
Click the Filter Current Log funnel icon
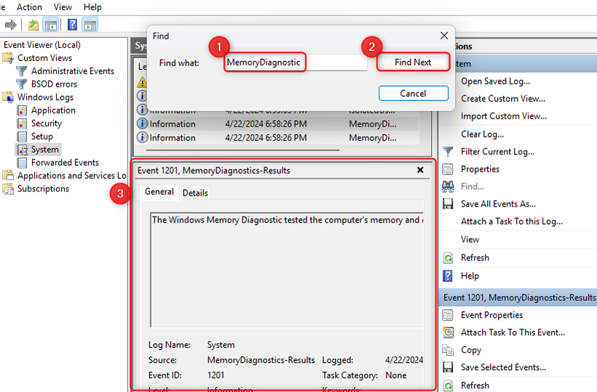click(x=448, y=152)
